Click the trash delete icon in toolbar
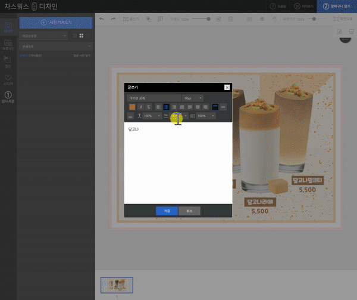The width and height of the screenshot is (357, 300). tap(230, 19)
